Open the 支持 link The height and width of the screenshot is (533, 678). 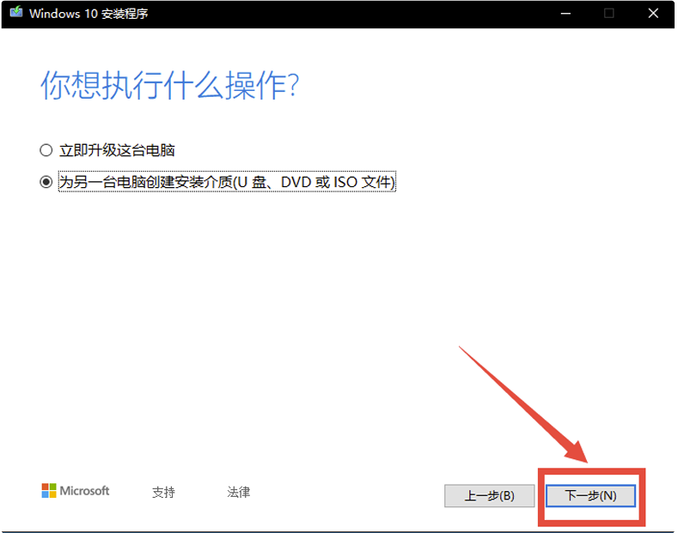click(163, 492)
